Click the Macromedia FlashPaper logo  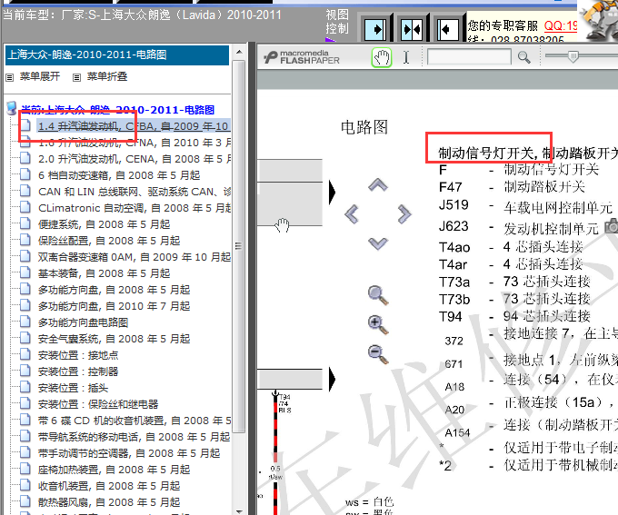pos(302,57)
